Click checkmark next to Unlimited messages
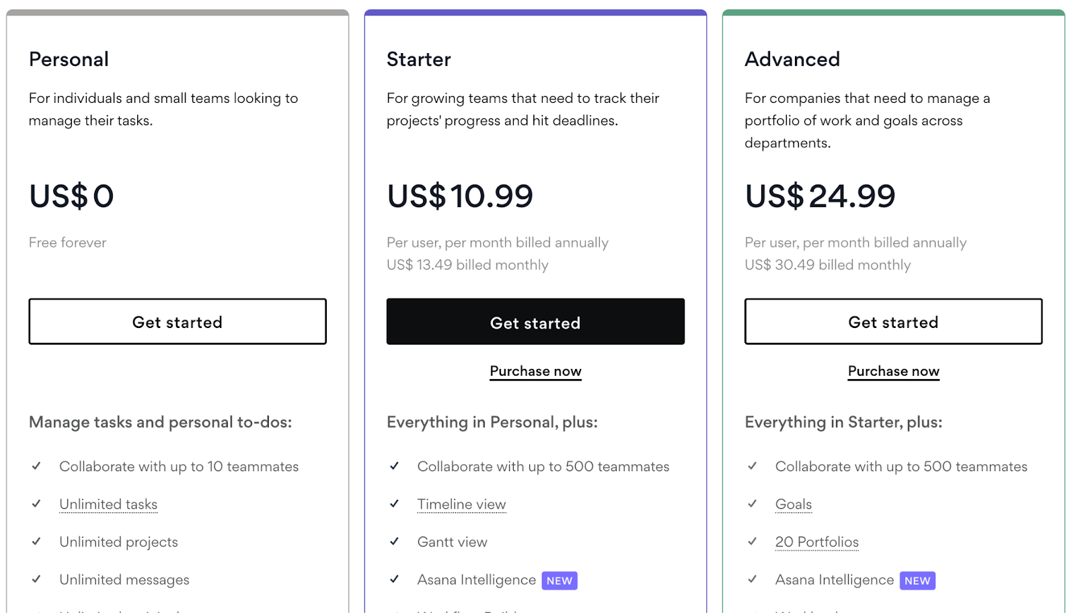The width and height of the screenshot is (1076, 613). [36, 579]
